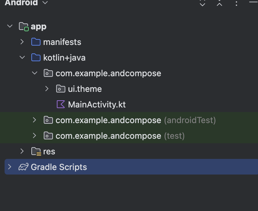Select the kotlin+java folder label
The image size is (258, 211).
coord(64,58)
